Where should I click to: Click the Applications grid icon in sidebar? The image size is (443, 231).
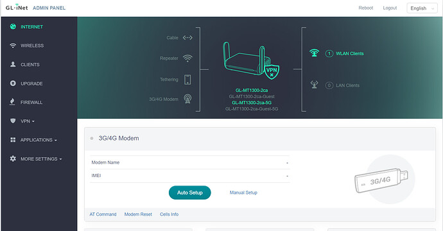point(13,140)
